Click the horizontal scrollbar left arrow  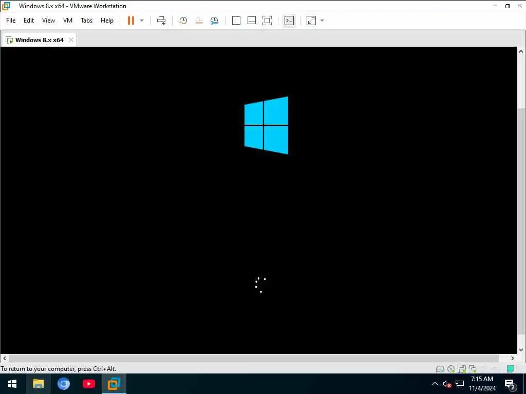(5, 358)
